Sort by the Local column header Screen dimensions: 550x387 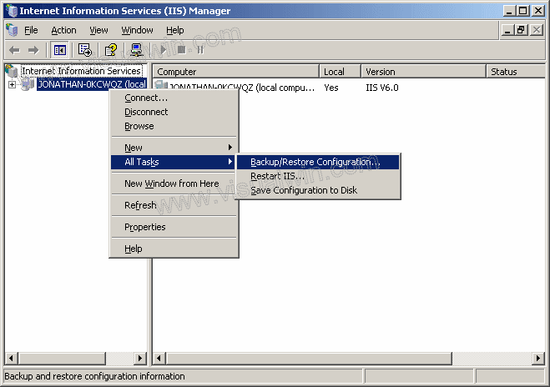point(340,72)
